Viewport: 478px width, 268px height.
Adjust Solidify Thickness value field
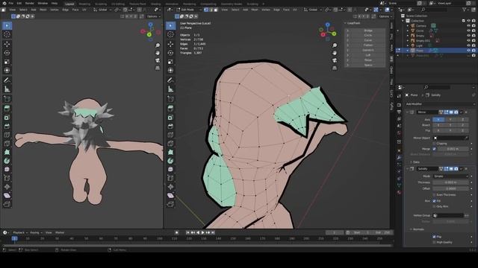450,182
